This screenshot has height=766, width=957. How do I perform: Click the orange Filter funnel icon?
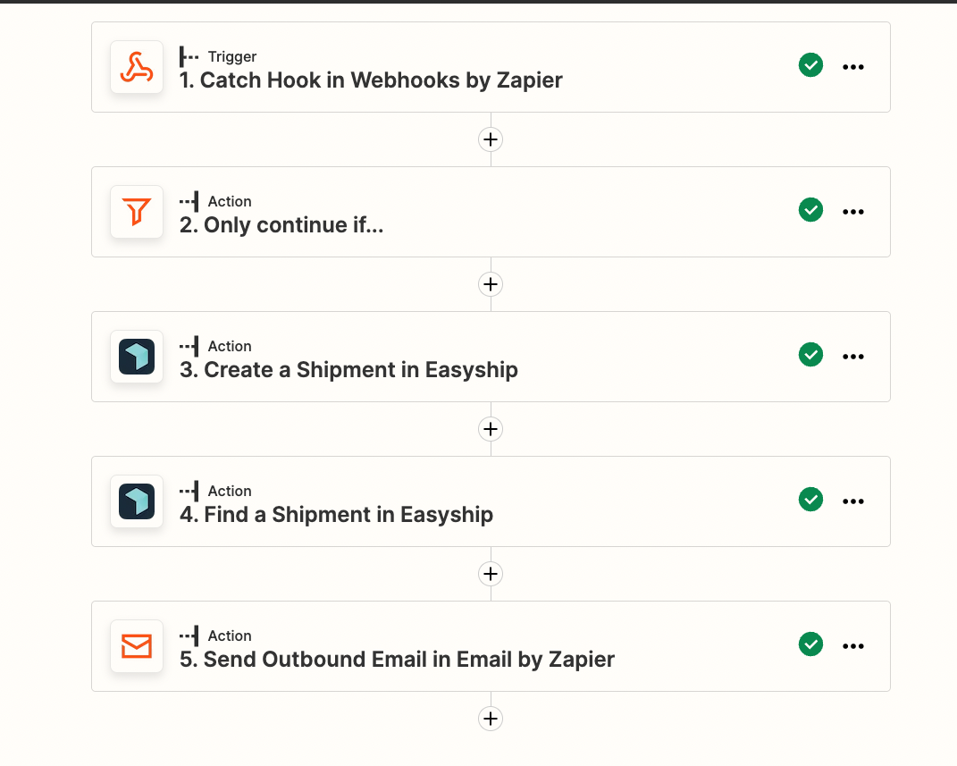tap(137, 212)
